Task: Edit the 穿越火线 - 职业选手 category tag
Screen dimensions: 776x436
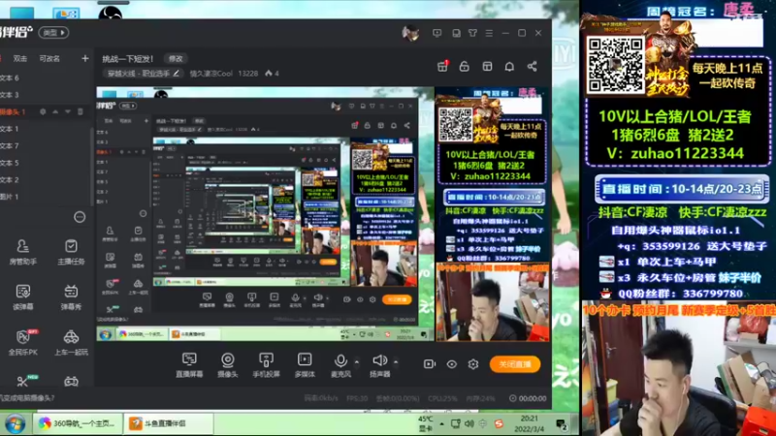Action: pyautogui.click(x=144, y=74)
